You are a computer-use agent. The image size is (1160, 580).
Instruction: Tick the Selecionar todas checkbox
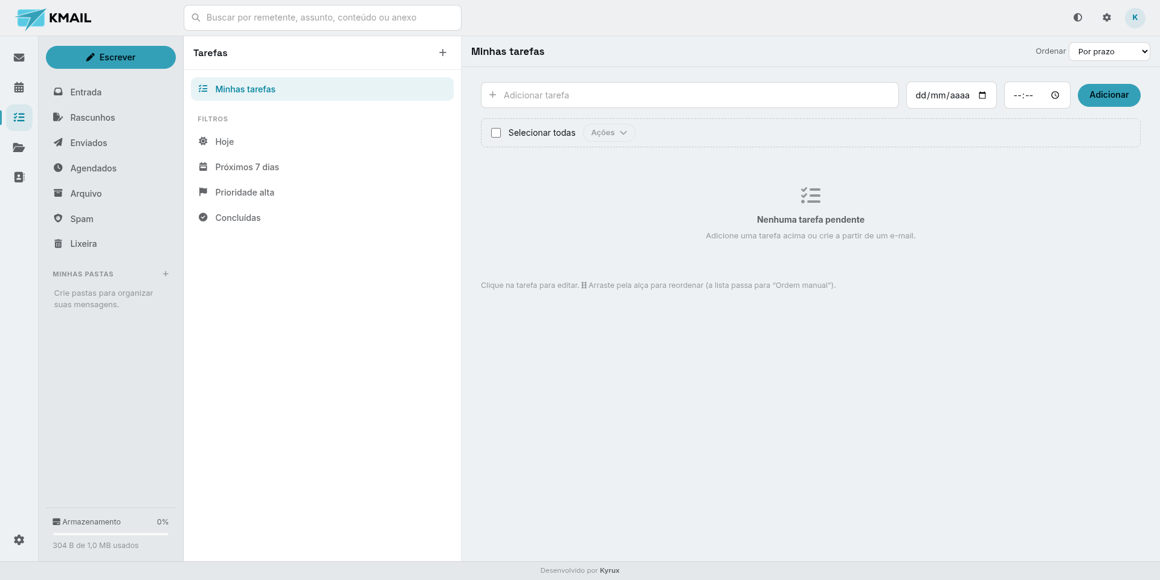pos(496,133)
